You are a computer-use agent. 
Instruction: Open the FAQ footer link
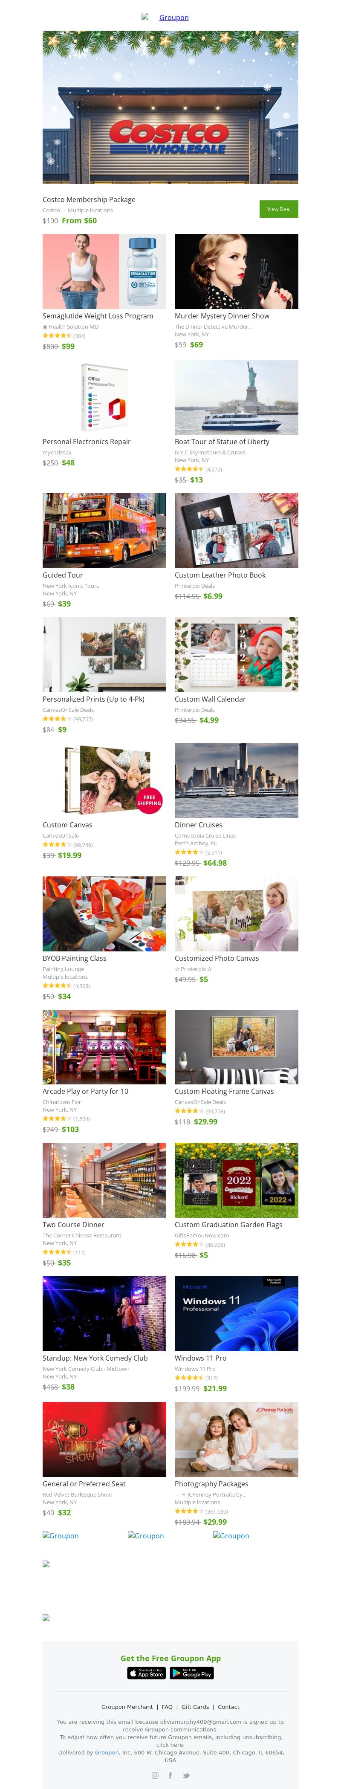pos(168,1706)
